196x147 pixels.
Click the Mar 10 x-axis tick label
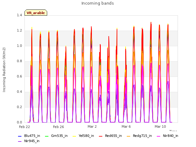[x=160, y=126]
